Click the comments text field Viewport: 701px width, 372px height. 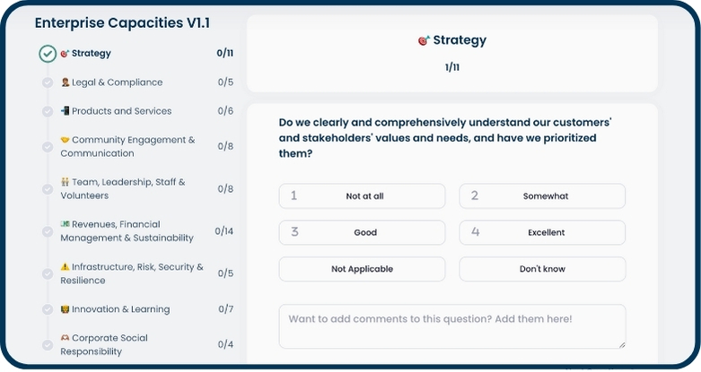pos(451,326)
